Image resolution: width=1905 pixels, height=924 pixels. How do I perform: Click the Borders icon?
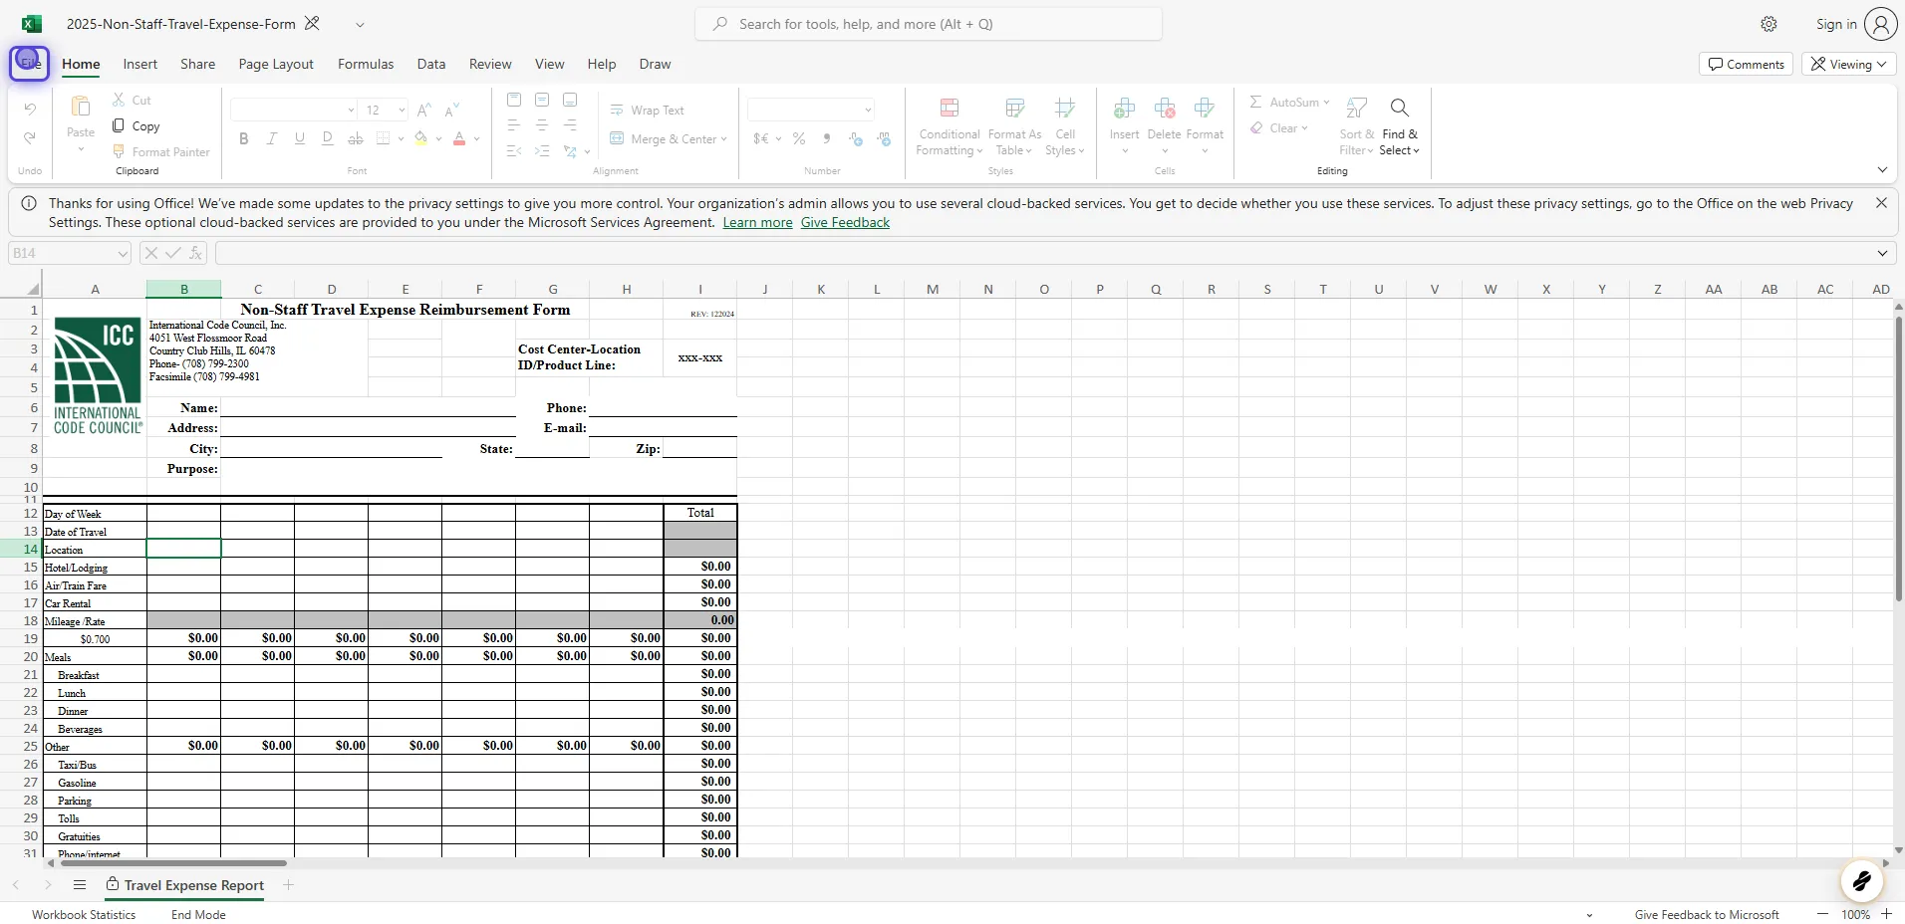click(x=384, y=138)
